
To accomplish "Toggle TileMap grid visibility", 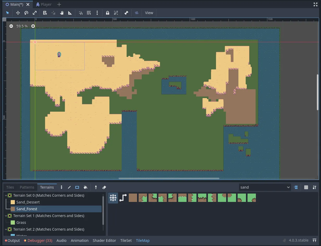I will (306, 187).
